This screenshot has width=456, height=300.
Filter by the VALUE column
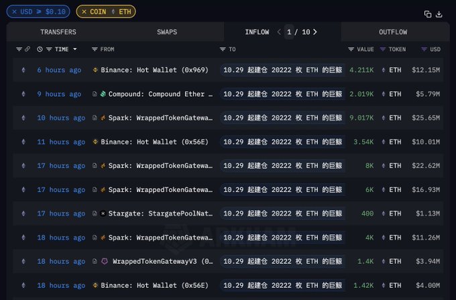click(x=351, y=49)
